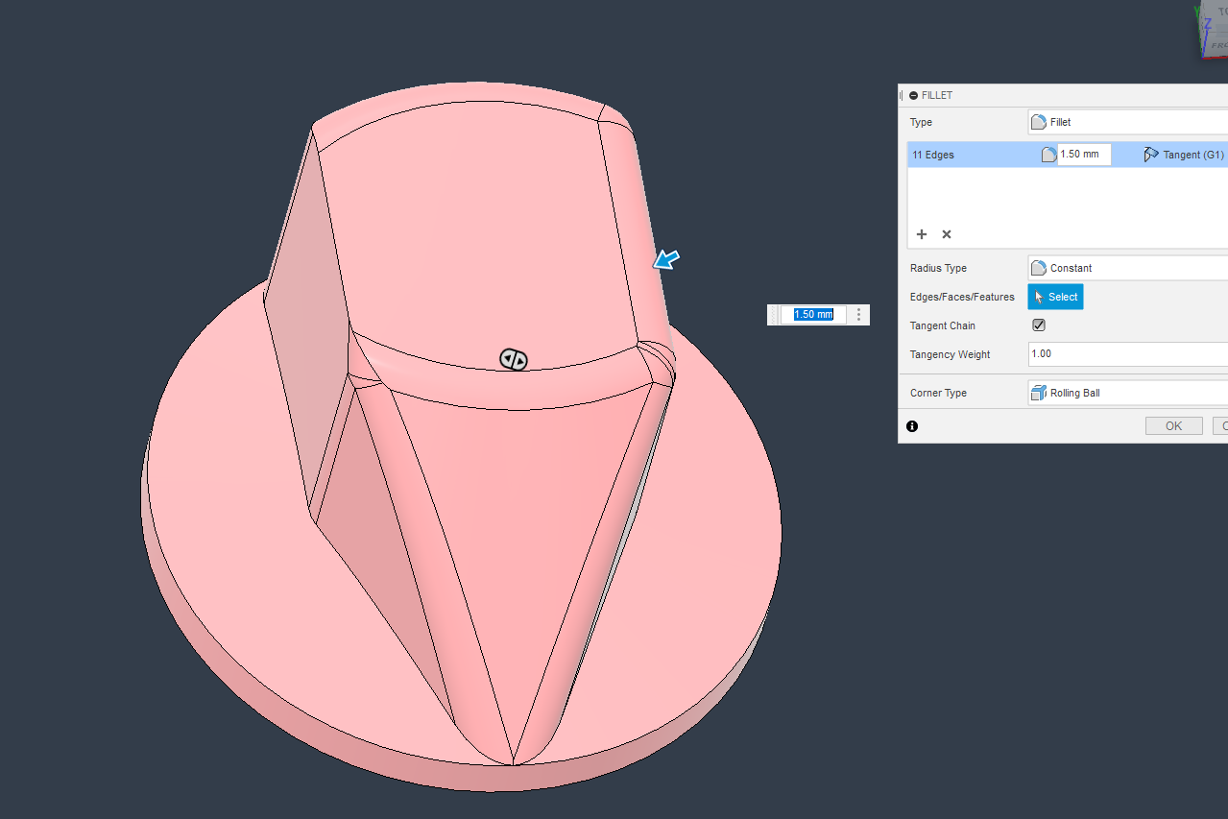Click the blue radius arrow manipulator on the model
This screenshot has height=819, width=1228.
[x=667, y=259]
